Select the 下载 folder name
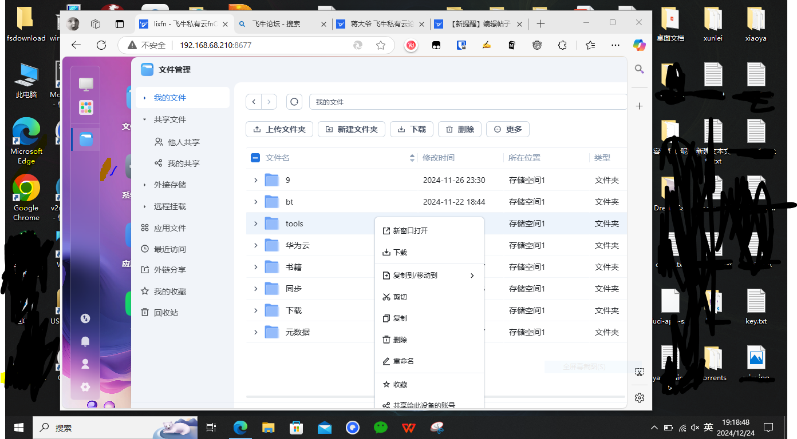797x439 pixels. 294,310
